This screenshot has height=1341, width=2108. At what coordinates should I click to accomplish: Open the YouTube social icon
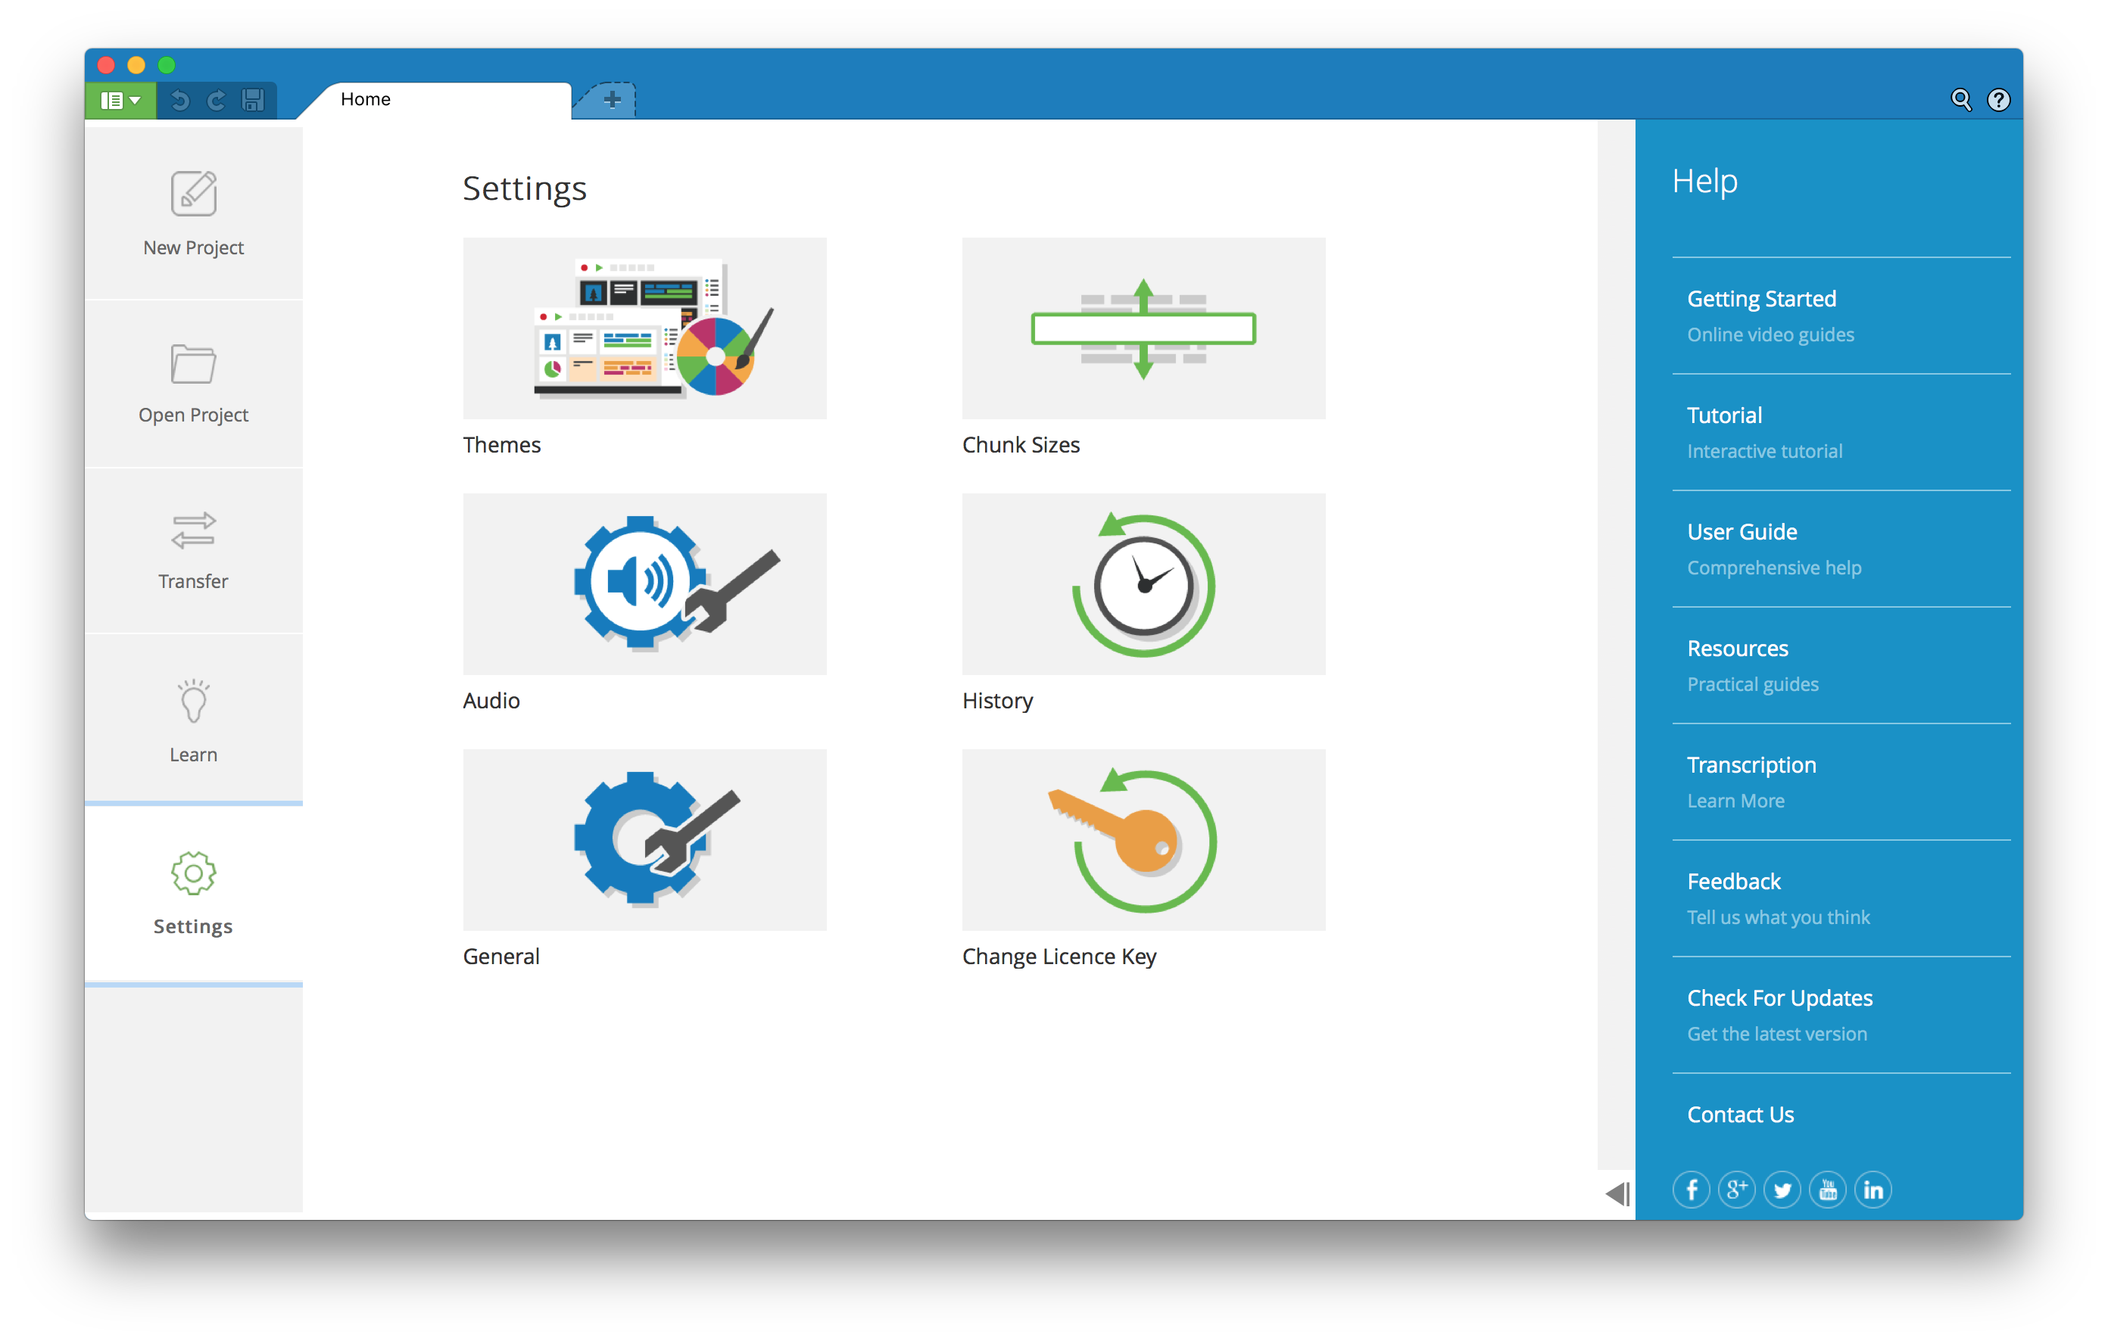point(1828,1190)
